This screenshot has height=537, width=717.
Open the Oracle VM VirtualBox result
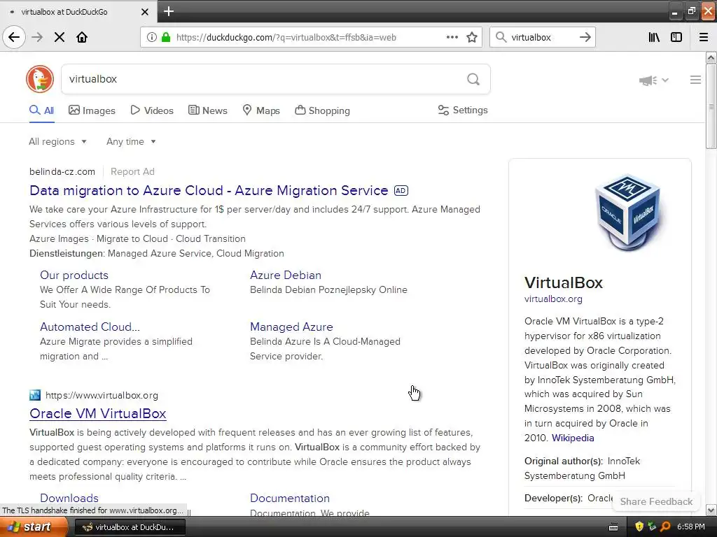click(98, 413)
